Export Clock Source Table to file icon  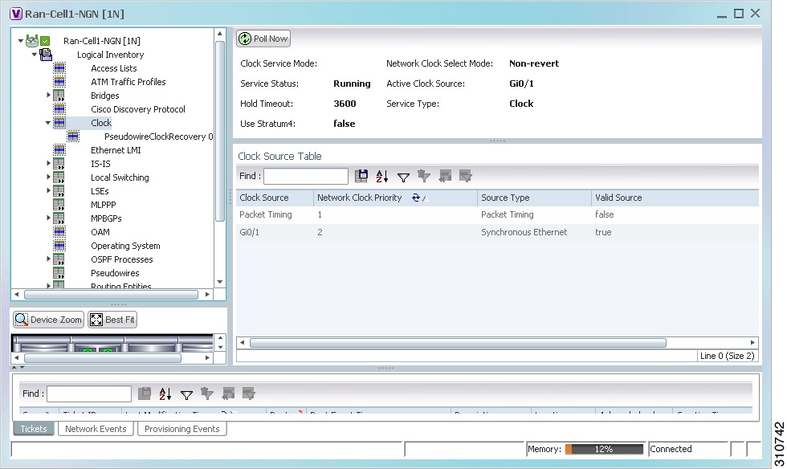tap(361, 176)
